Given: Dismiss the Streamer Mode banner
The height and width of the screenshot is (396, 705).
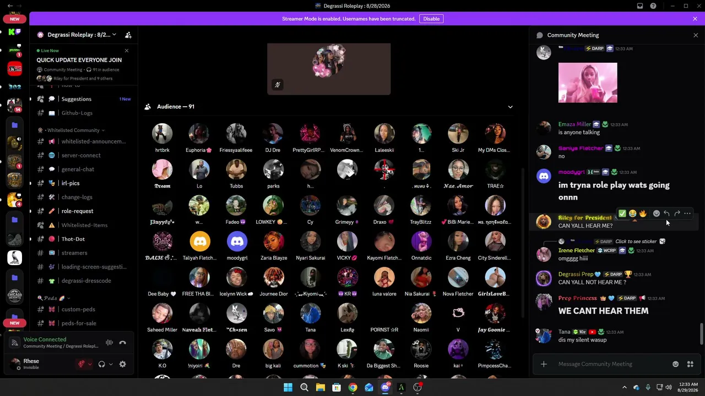Looking at the screenshot, I should click(x=695, y=19).
